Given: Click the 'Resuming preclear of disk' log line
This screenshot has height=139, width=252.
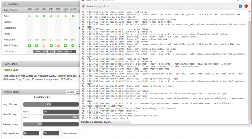Looking at the screenshot, I should [x=120, y=116].
